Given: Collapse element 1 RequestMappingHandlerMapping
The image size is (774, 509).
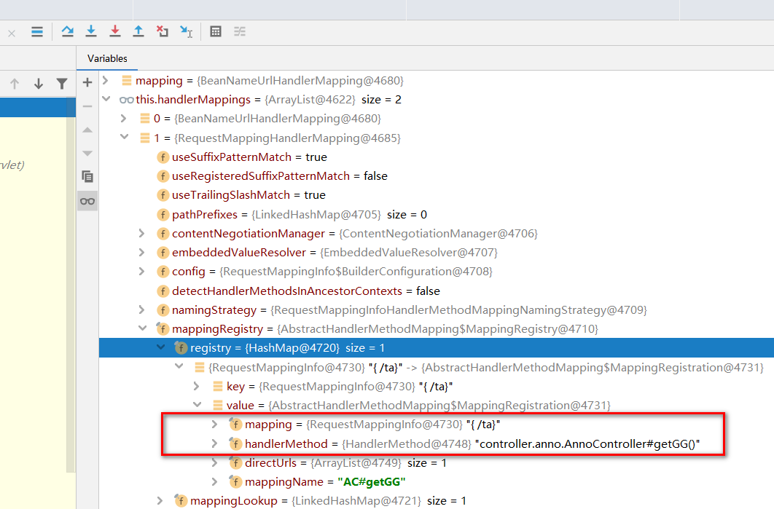Looking at the screenshot, I should coord(125,137).
